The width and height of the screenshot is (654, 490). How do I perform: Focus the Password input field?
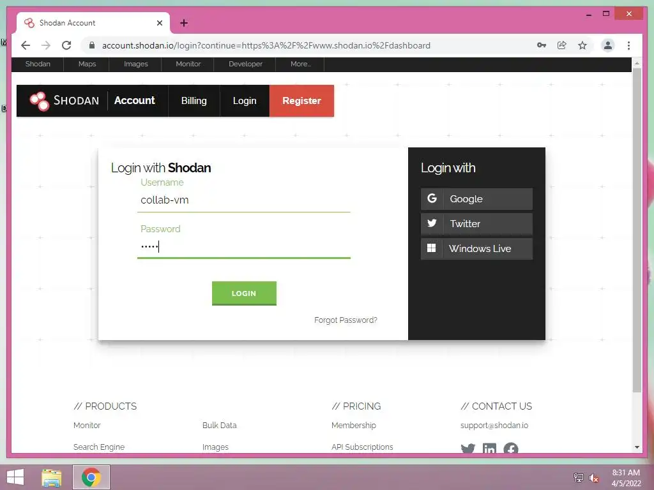pos(243,247)
